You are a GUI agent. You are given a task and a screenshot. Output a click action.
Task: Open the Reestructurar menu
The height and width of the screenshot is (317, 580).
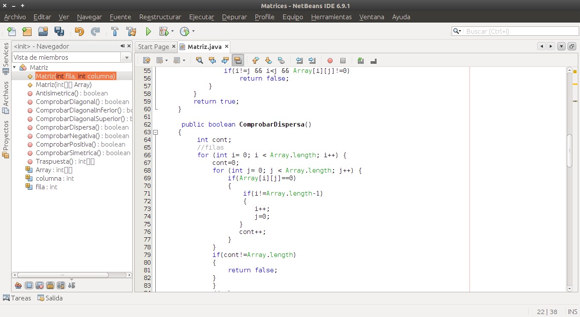point(160,17)
